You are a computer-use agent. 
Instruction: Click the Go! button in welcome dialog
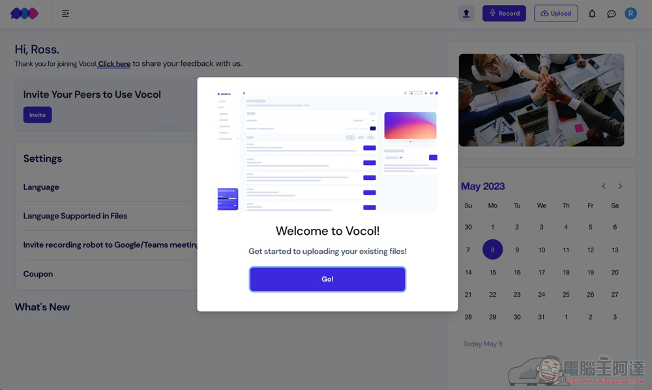tap(327, 279)
